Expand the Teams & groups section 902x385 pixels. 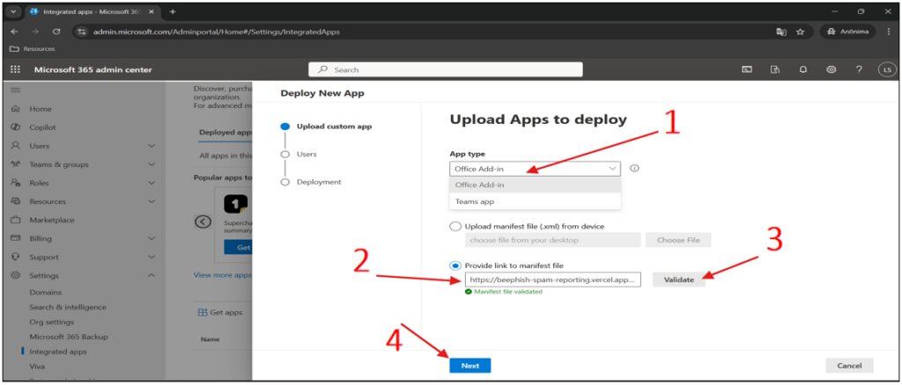[152, 164]
